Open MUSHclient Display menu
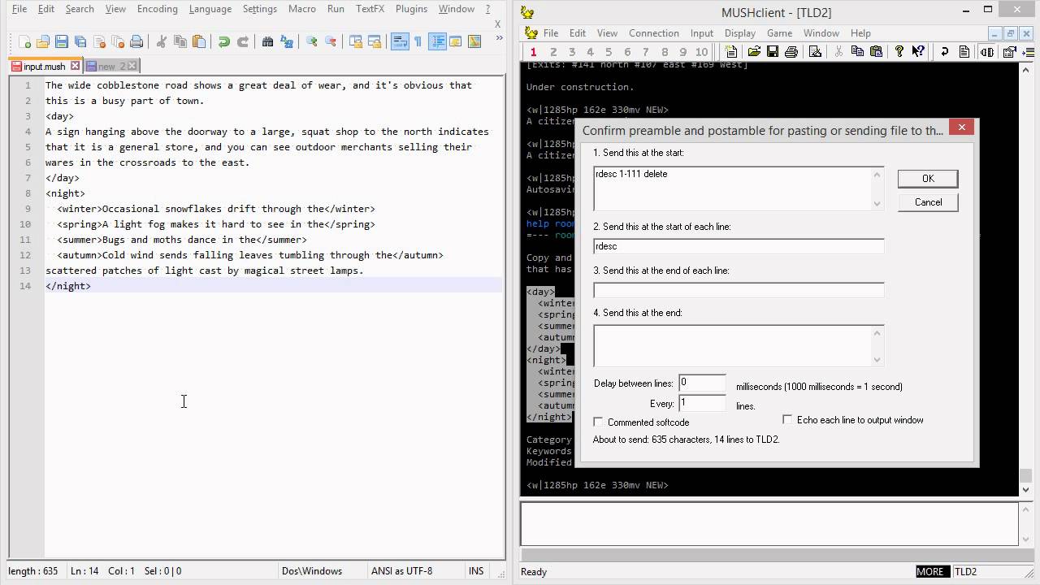Screen dimensions: 1040x585 pos(739,33)
